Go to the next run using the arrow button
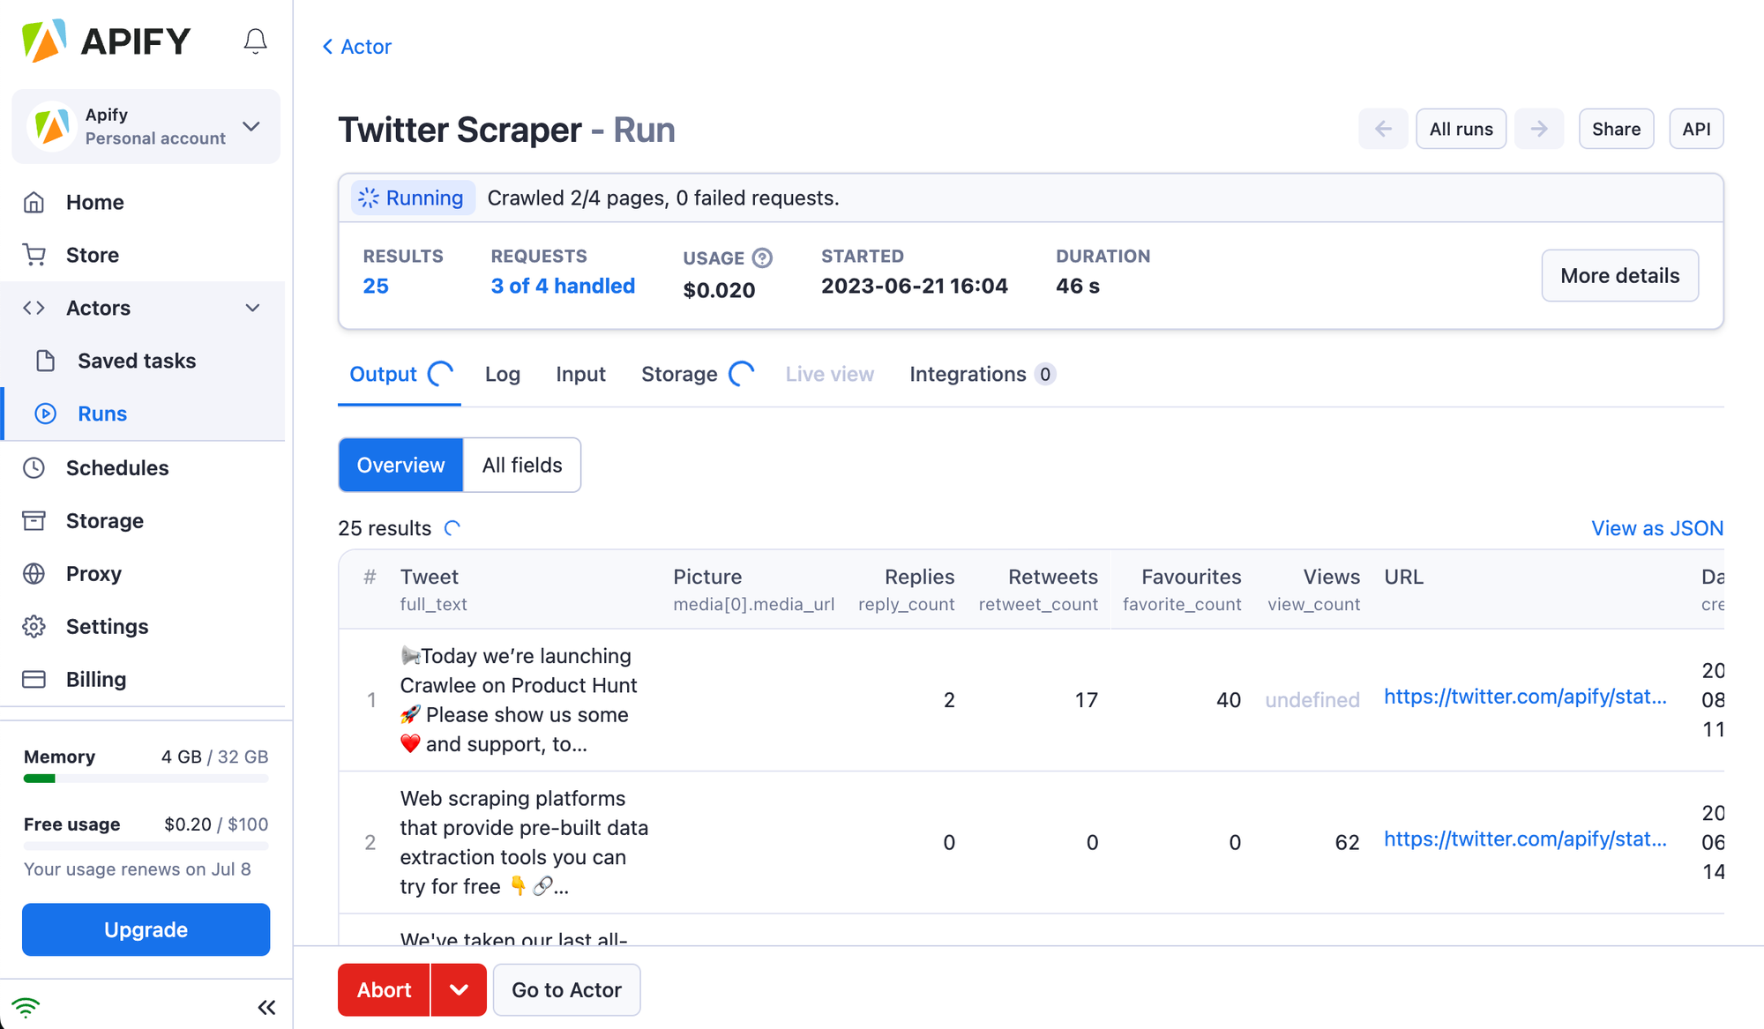Viewport: 1764px width, 1029px height. click(1539, 129)
